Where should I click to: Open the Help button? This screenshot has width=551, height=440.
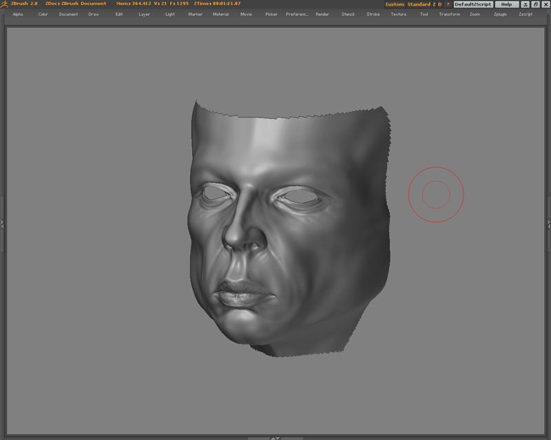coord(506,5)
